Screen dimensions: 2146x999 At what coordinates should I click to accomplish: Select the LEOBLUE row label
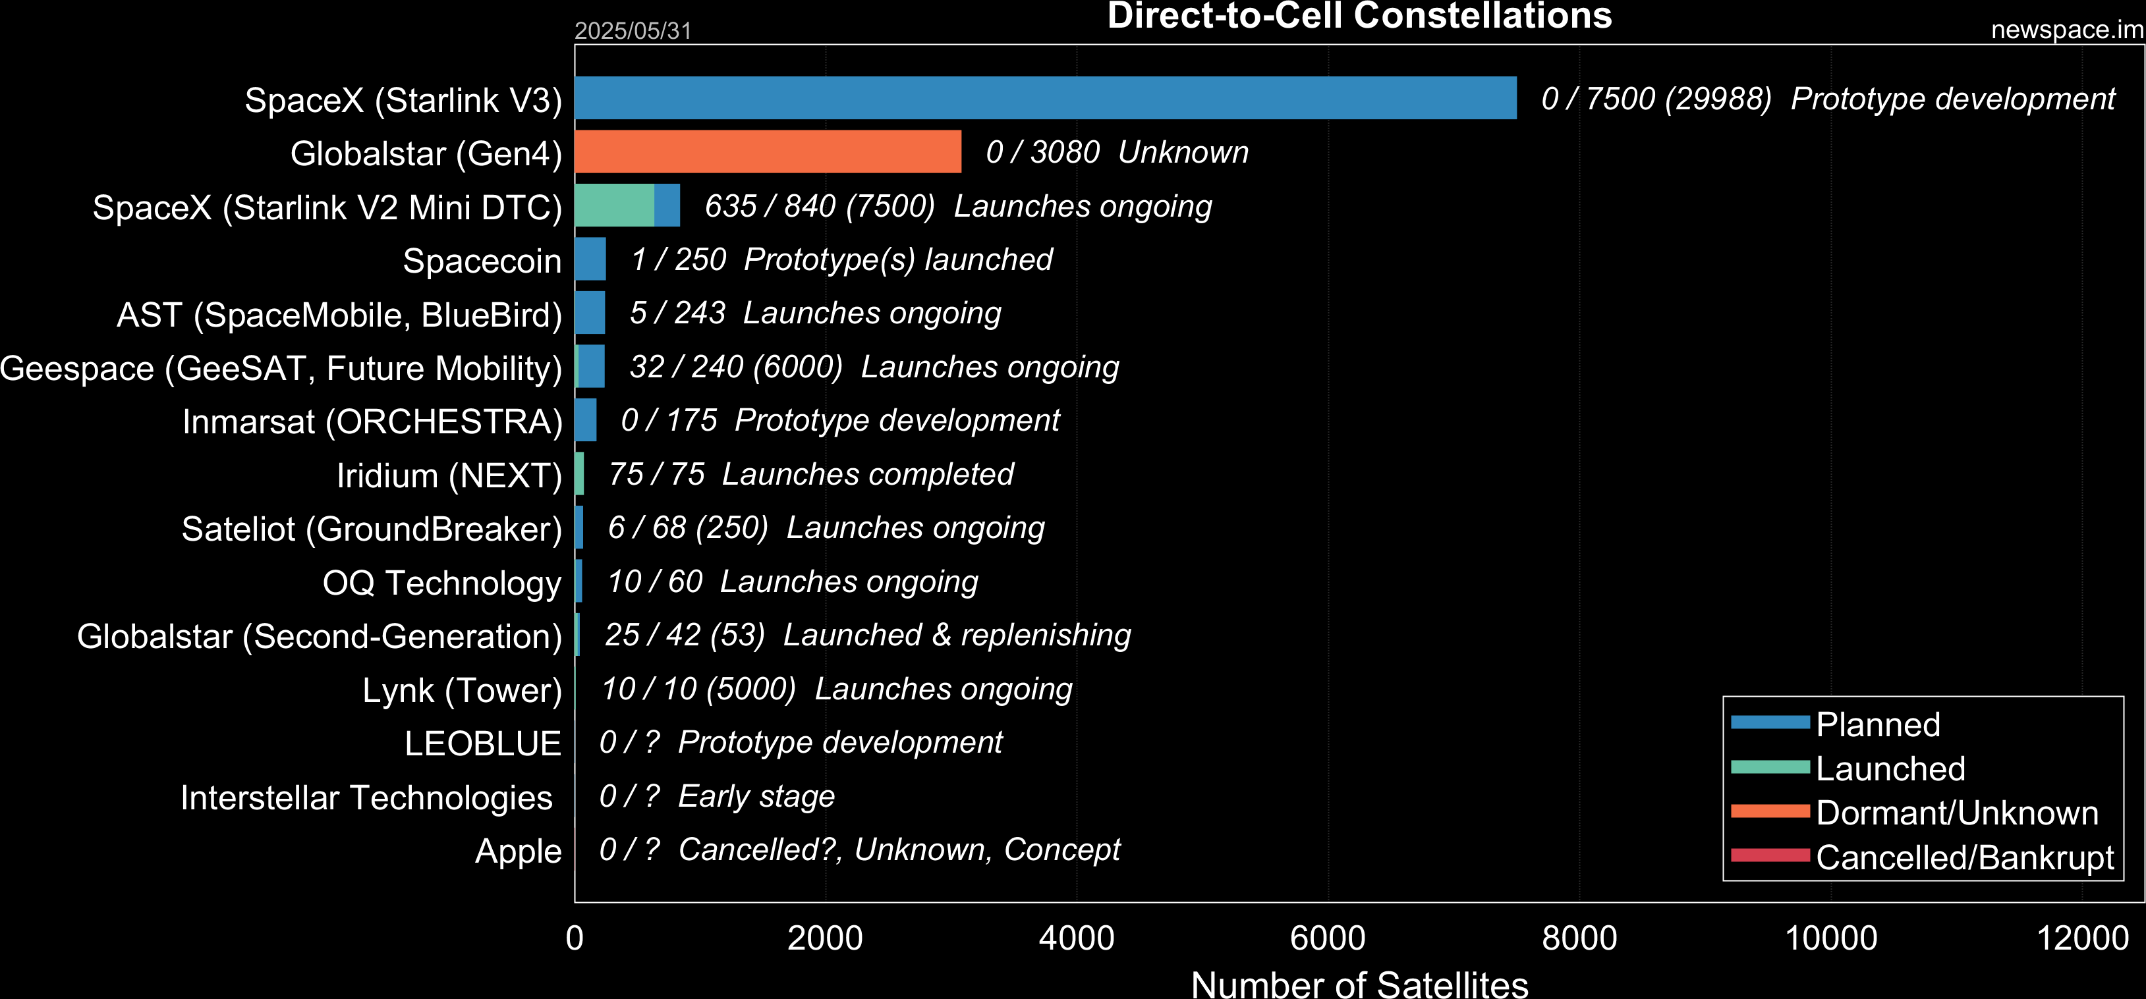click(x=483, y=744)
